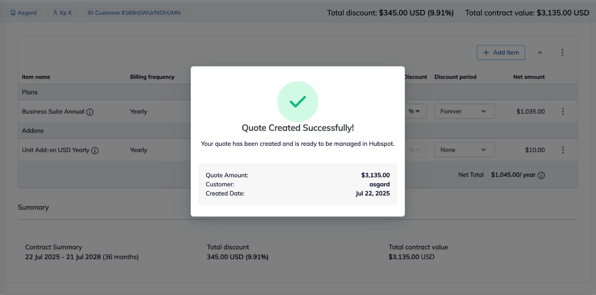Click the Quote Created Successfully heading
596x295 pixels.
point(298,128)
